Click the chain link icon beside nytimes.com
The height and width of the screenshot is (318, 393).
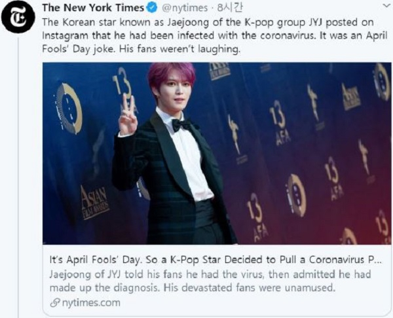click(55, 303)
